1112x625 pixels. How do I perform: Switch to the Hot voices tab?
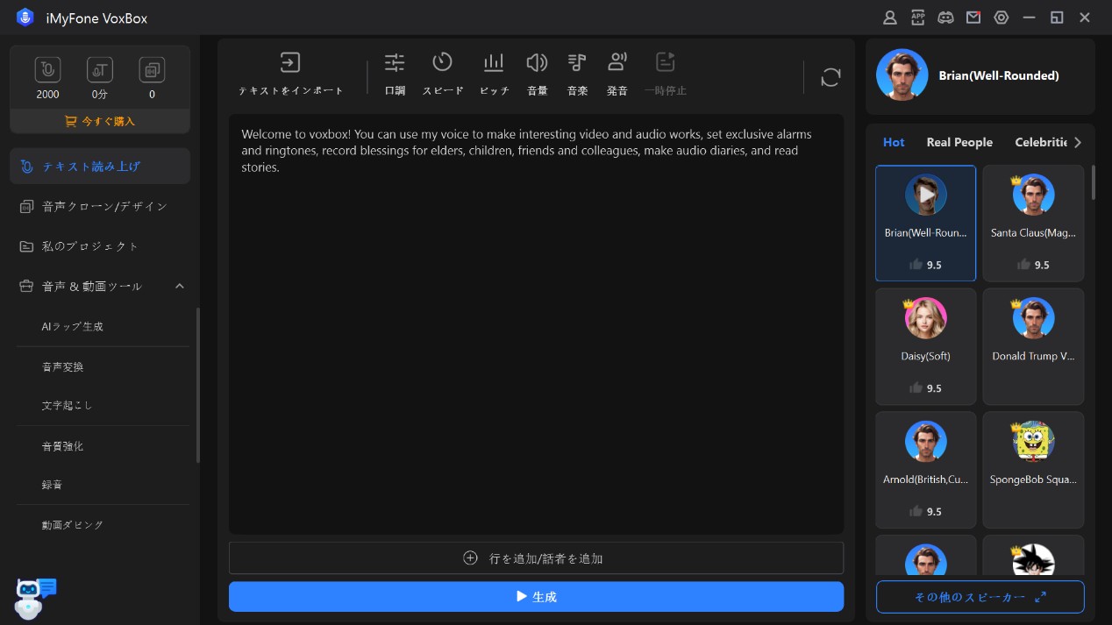(x=894, y=142)
